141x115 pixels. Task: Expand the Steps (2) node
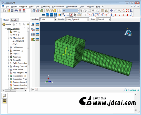pyautogui.click(x=8, y=60)
